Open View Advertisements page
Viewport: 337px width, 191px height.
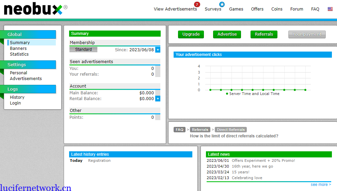pos(175,9)
